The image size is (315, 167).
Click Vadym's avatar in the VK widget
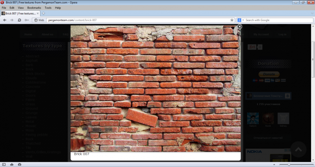[253, 118]
